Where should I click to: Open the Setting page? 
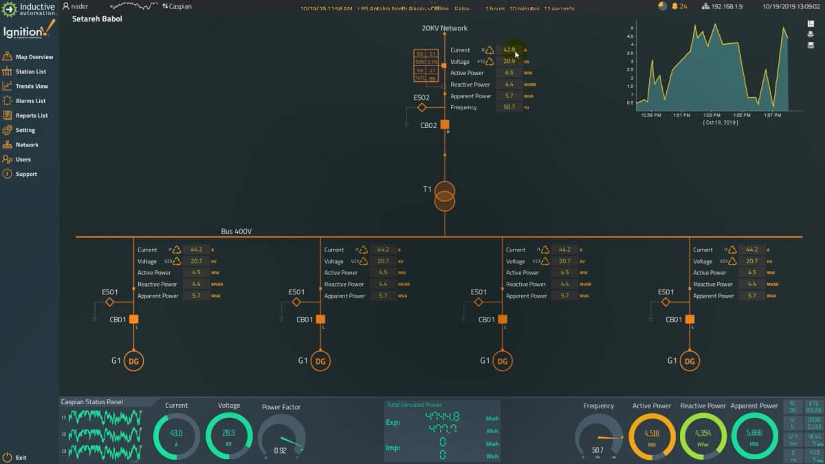19,130
